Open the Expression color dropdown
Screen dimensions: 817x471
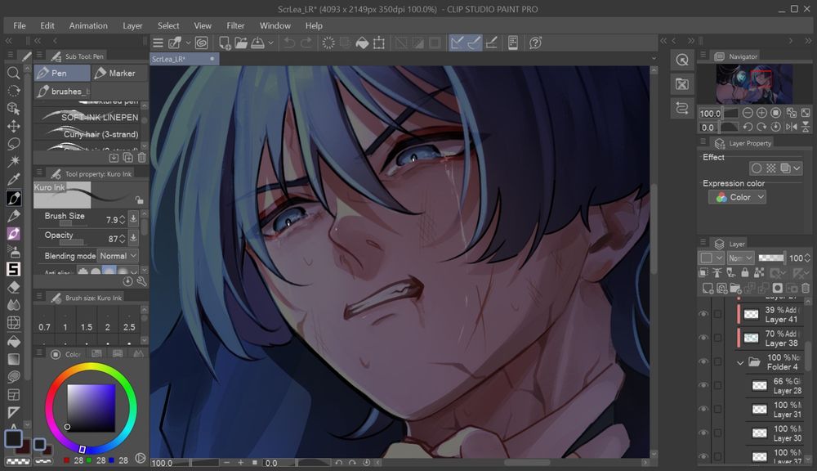point(737,197)
